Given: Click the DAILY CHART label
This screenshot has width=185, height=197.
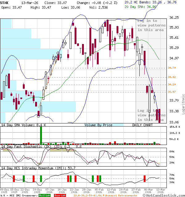Looking at the screenshot, I should pos(142,125).
